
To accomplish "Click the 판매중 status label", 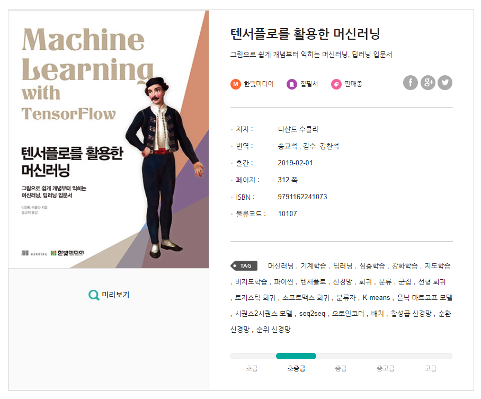I will click(353, 84).
